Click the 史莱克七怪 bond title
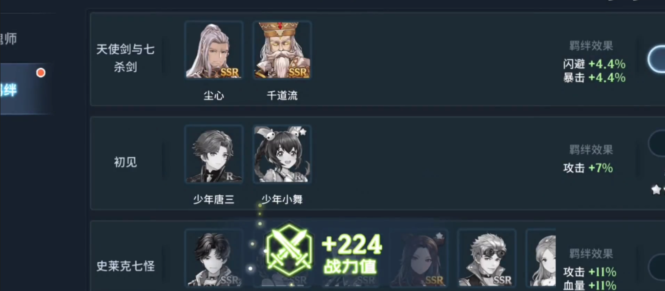665x291 pixels. coord(125,267)
